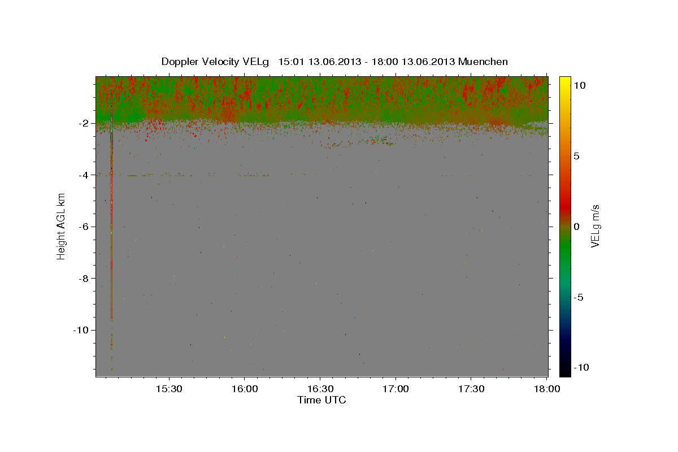Select the plot title Doppler Velocity VELg
The image size is (678, 452).
(x=215, y=62)
